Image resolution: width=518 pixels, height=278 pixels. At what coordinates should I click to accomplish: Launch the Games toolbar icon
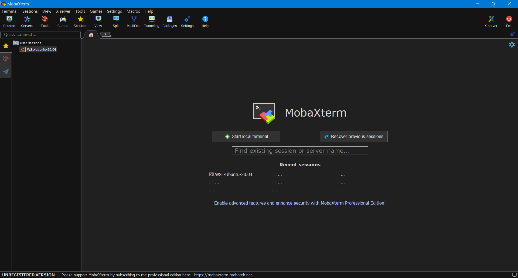pos(63,22)
